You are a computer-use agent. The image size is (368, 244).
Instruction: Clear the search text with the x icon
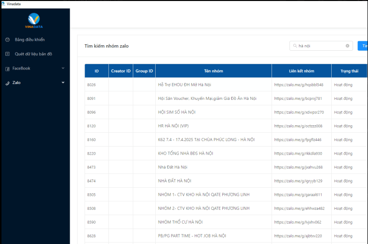(x=348, y=46)
